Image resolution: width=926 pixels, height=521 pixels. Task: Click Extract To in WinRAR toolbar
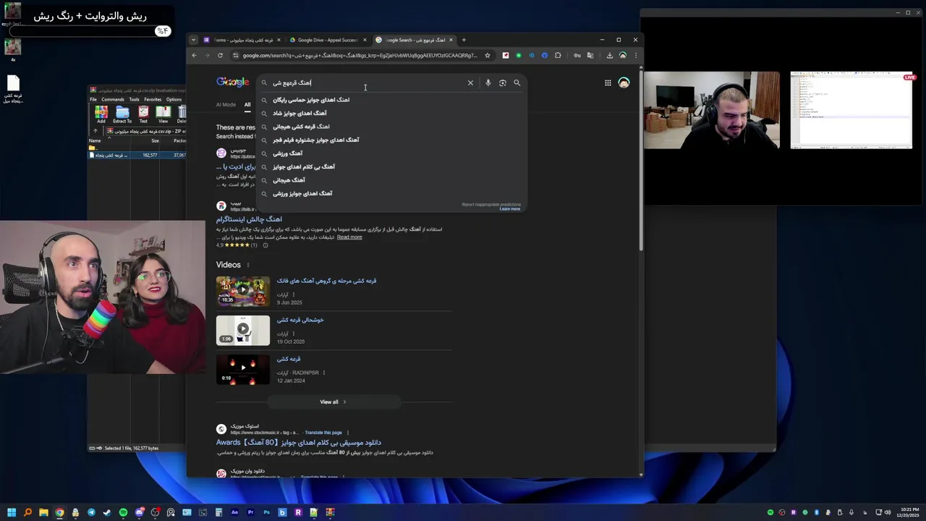(122, 114)
